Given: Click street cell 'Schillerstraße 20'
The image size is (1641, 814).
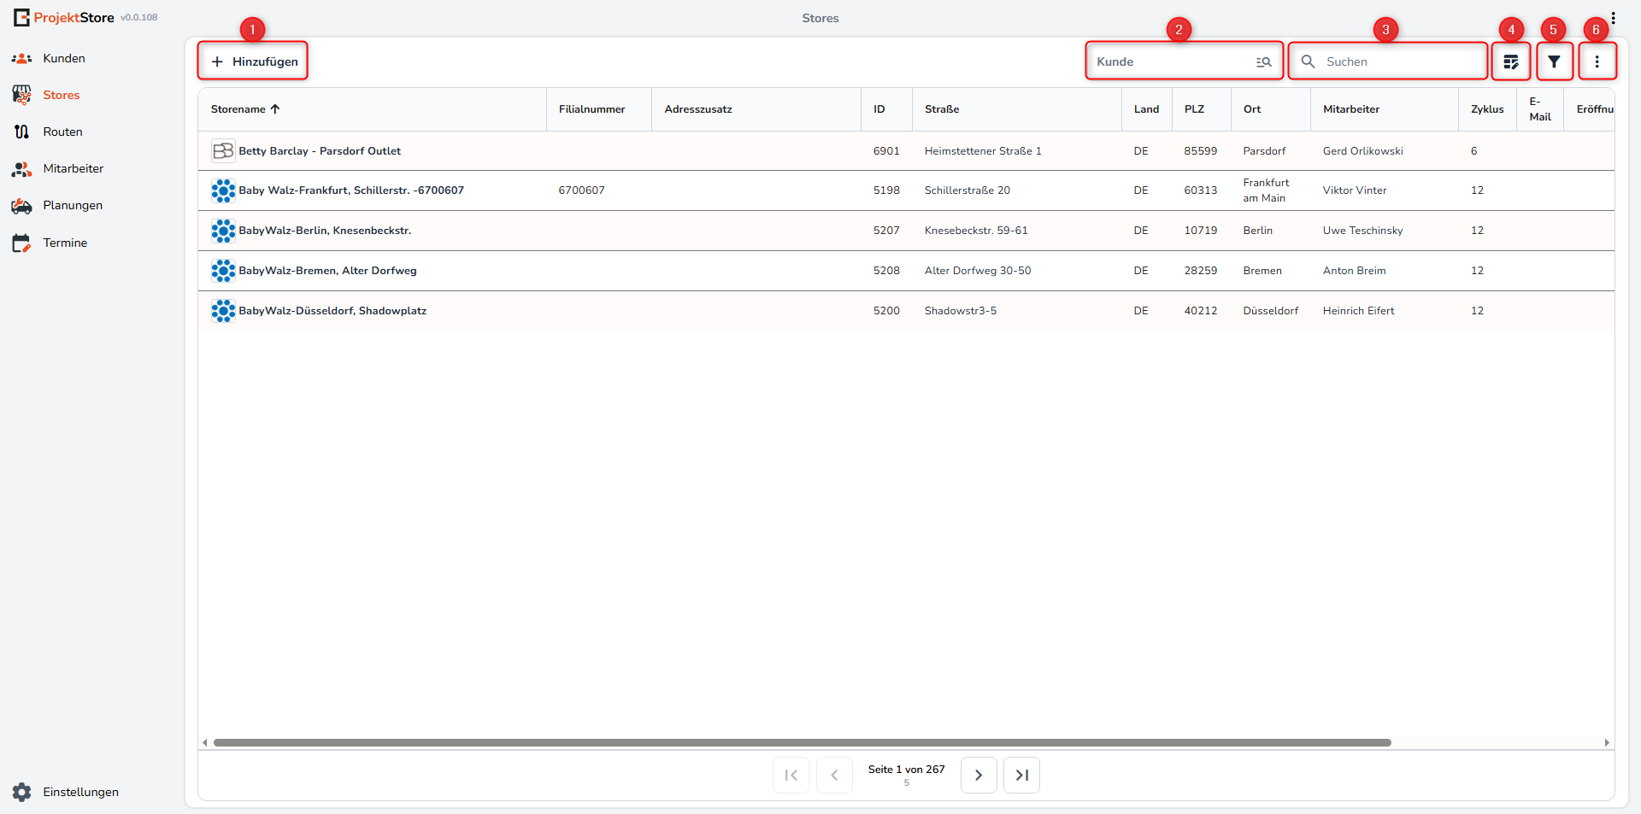Looking at the screenshot, I should [x=968, y=190].
